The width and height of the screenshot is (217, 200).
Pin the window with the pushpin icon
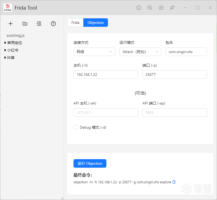tap(172, 8)
